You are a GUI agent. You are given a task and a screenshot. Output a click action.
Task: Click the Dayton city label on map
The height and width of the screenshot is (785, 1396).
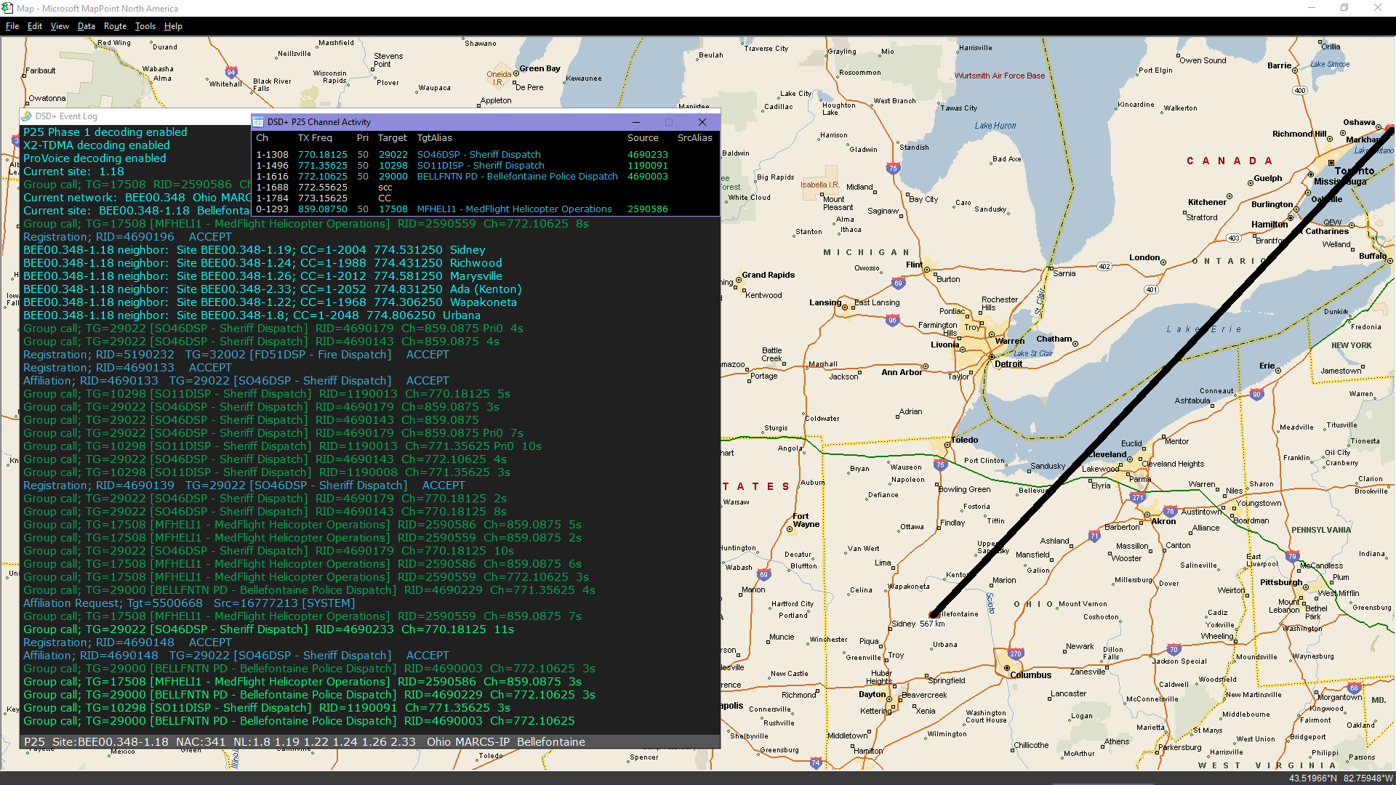click(872, 695)
